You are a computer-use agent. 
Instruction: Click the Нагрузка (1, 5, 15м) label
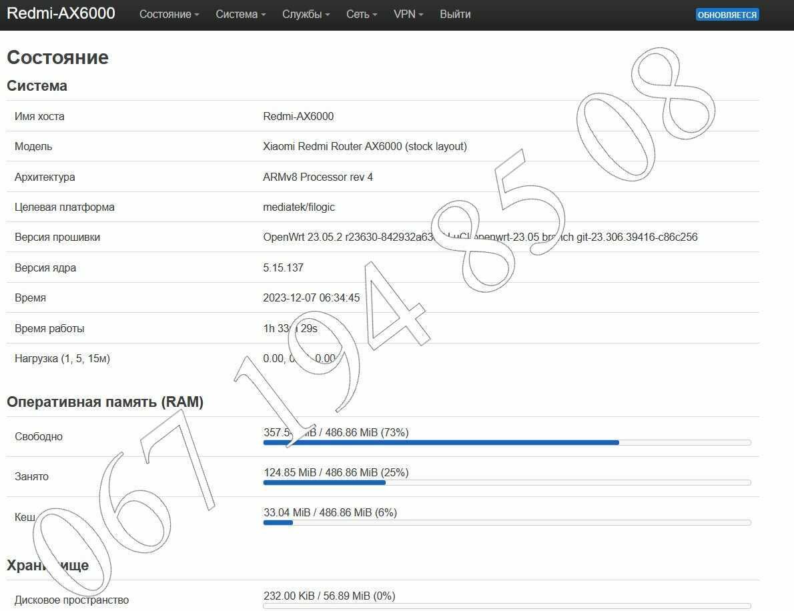click(62, 358)
